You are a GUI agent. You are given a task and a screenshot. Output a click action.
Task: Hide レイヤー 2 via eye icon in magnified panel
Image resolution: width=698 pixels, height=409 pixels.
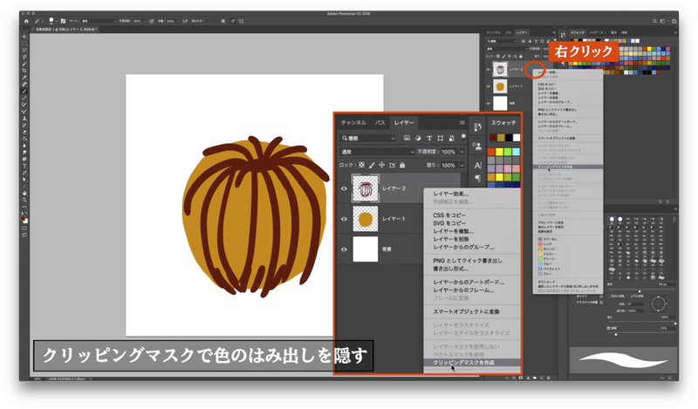pos(344,188)
